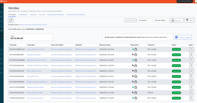
Task: Open the 10 registros dropdown
Action: coord(145,20)
